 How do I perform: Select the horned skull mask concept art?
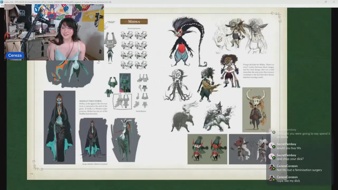(x=256, y=110)
